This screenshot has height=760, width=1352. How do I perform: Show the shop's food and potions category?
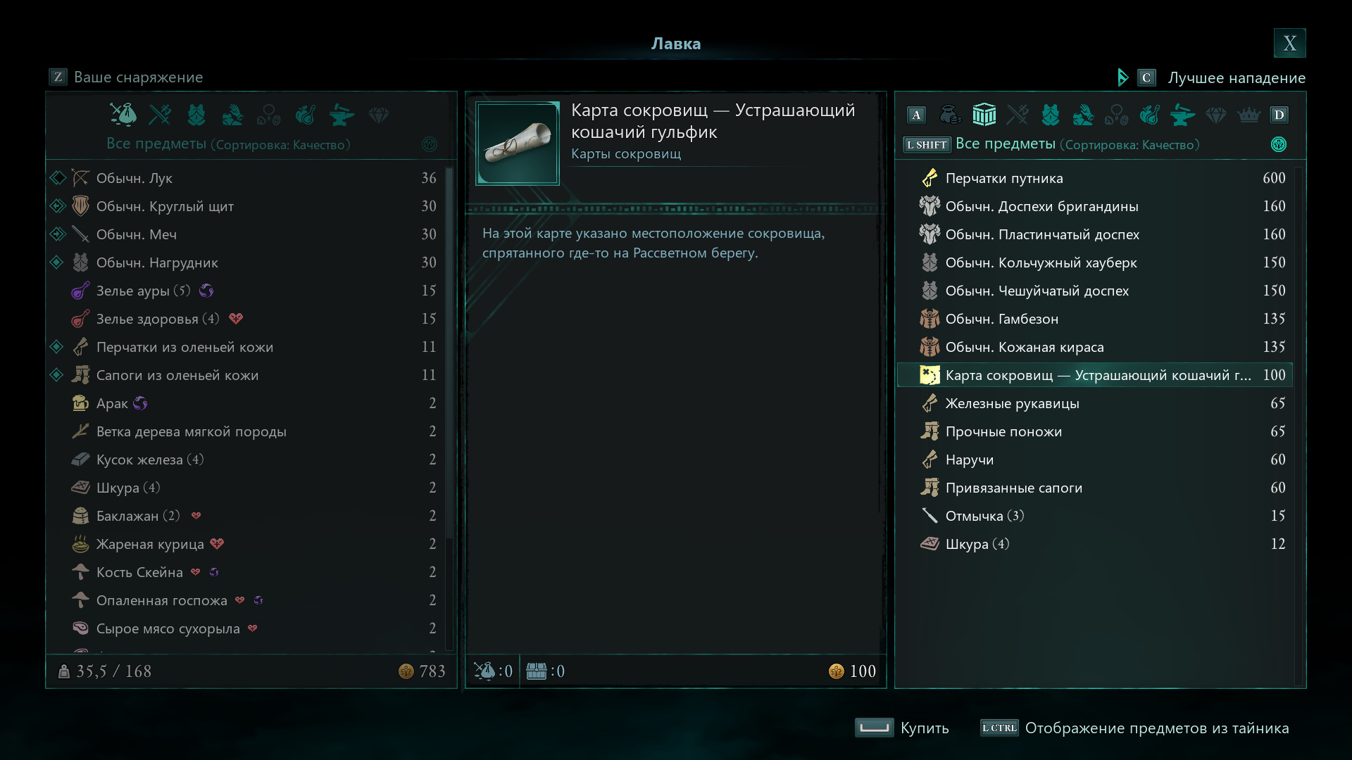(x=1149, y=115)
